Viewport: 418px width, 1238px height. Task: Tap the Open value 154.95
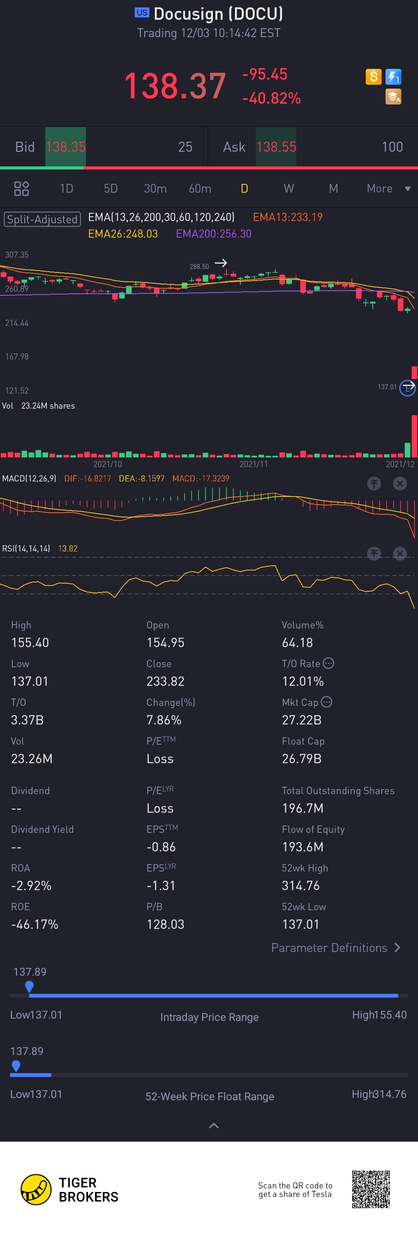[x=165, y=642]
